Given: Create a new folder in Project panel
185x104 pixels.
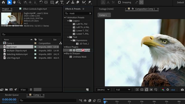Looking at the screenshot, I should point(6,90).
